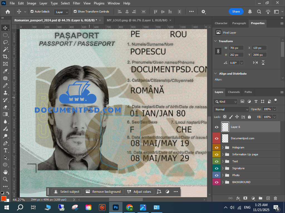Click the create new layer icon
Viewport: 285px width, 213px height.
tap(268, 198)
